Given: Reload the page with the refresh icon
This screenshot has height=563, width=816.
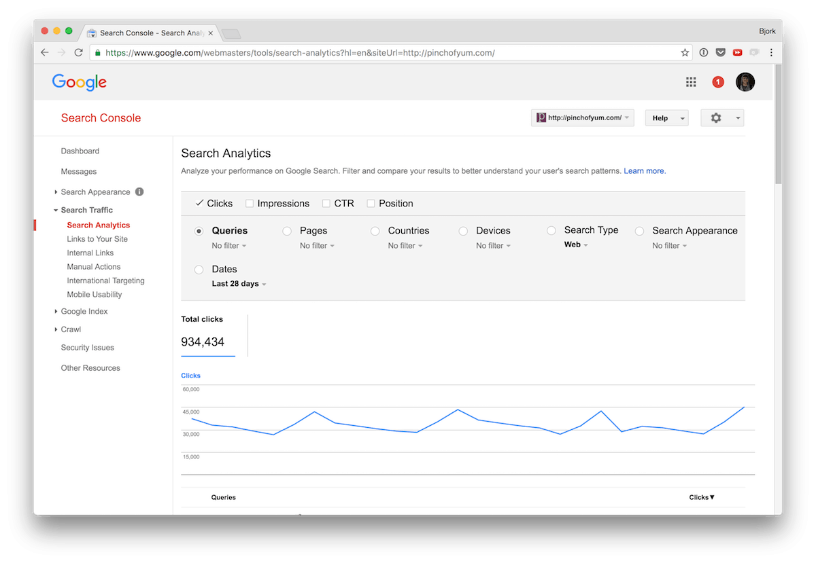Looking at the screenshot, I should tap(78, 52).
